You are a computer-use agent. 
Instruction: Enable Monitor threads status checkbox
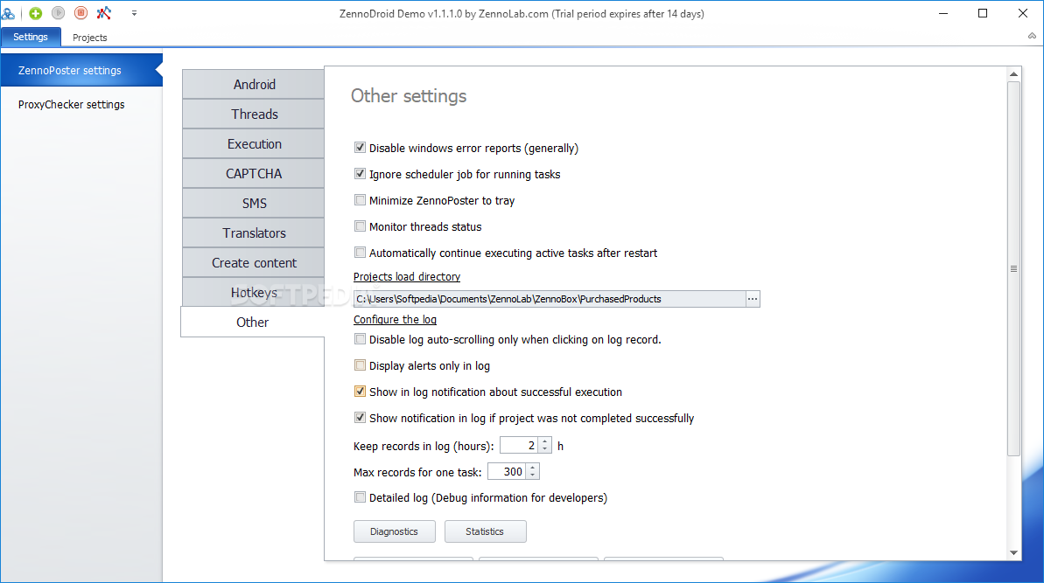361,226
